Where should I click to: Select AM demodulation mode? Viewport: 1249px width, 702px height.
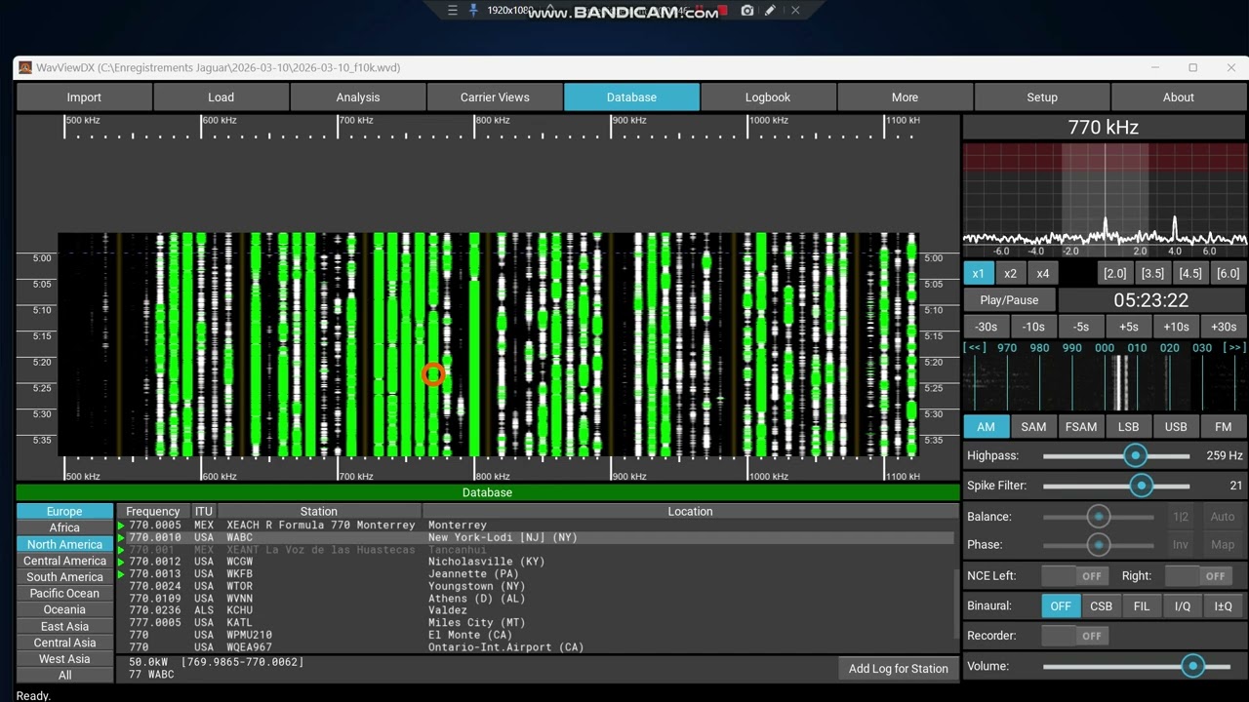pyautogui.click(x=987, y=427)
